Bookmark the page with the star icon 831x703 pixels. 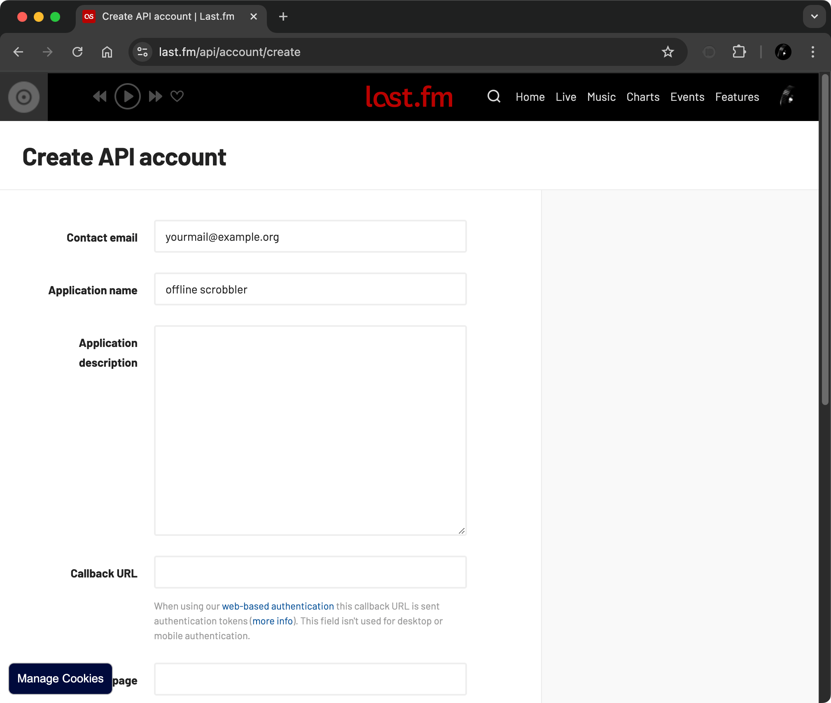pyautogui.click(x=668, y=52)
